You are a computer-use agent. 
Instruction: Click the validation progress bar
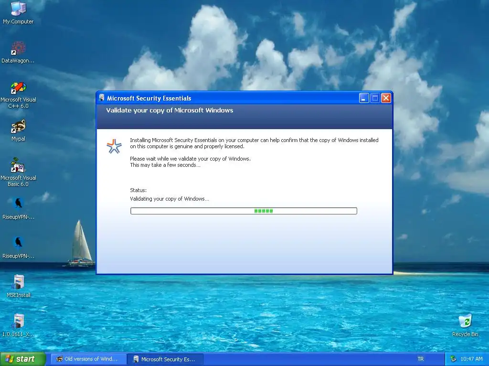(x=244, y=211)
